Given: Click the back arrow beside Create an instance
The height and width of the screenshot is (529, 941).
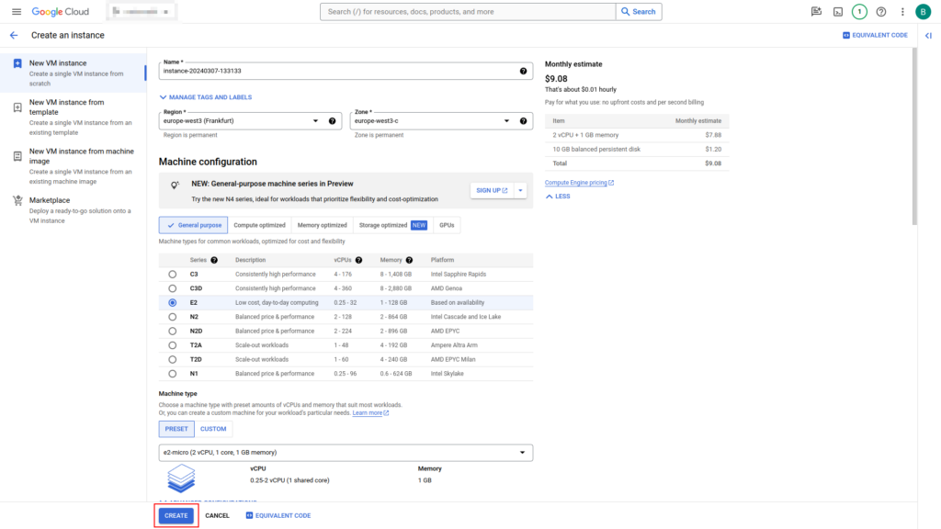Looking at the screenshot, I should [x=14, y=35].
